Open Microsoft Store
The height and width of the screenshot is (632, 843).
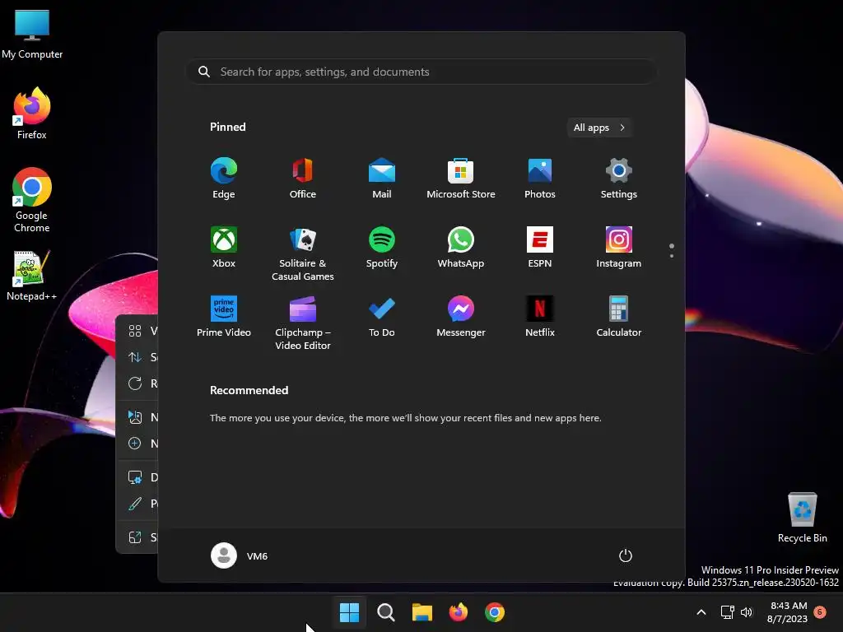(461, 179)
